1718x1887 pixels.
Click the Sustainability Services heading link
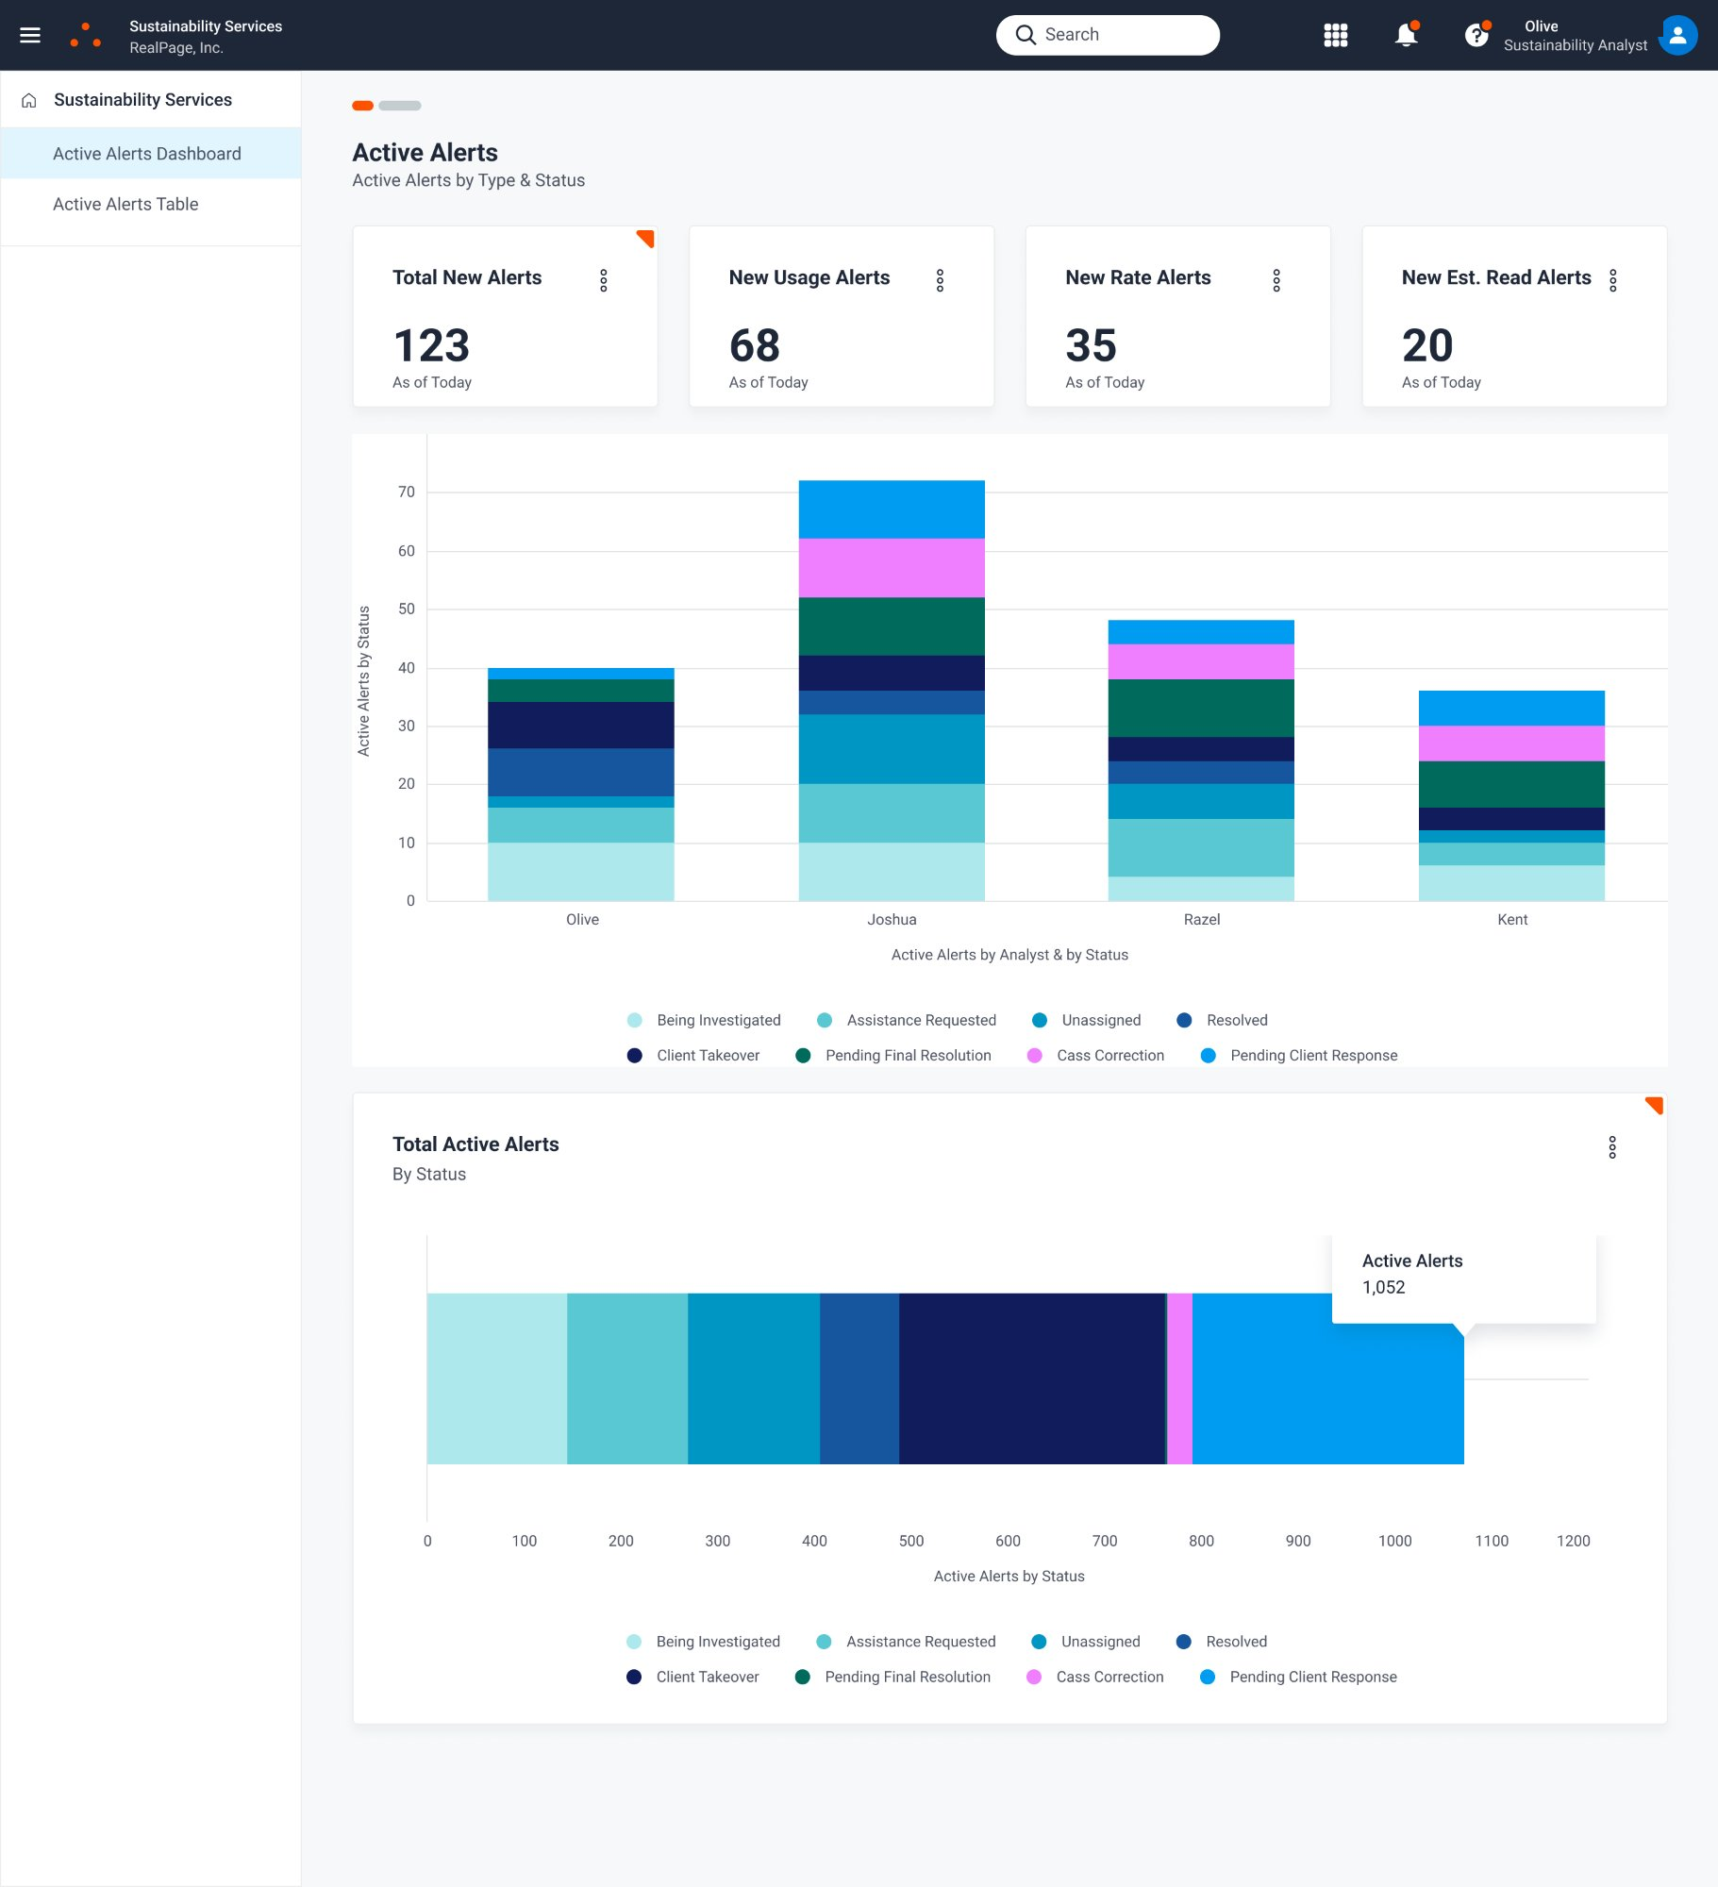click(142, 99)
